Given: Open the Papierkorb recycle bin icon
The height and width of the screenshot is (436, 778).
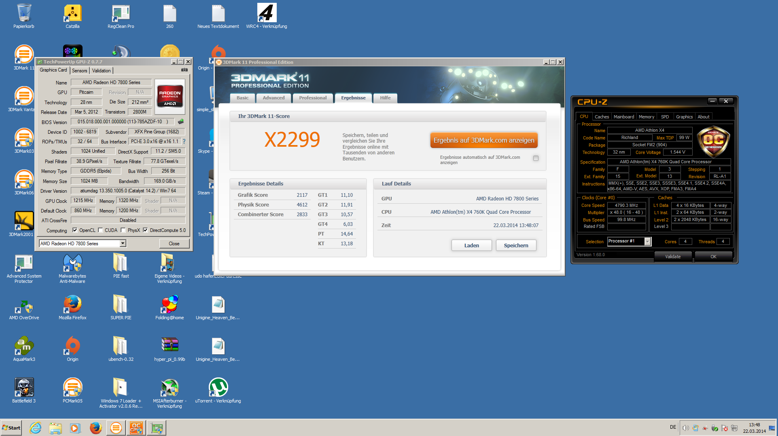Looking at the screenshot, I should click(24, 16).
